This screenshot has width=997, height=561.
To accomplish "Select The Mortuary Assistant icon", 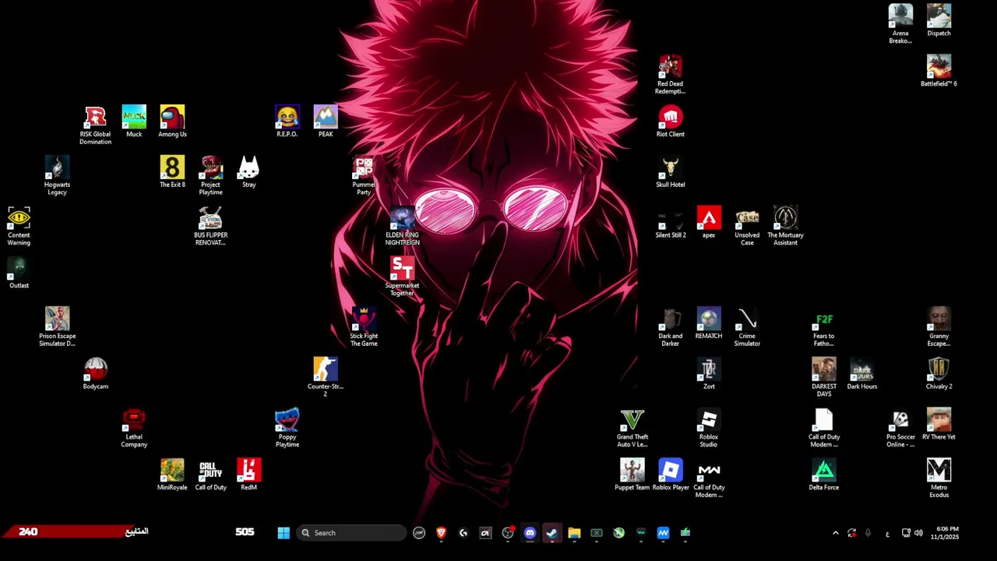I will tap(785, 226).
